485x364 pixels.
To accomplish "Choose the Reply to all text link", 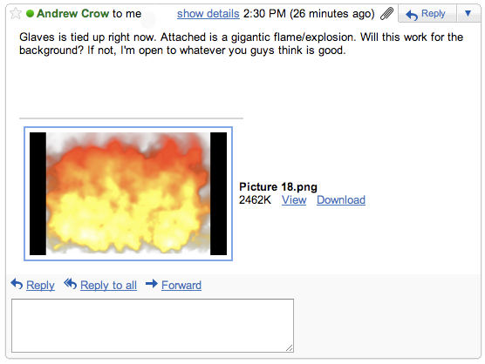I will pos(108,286).
